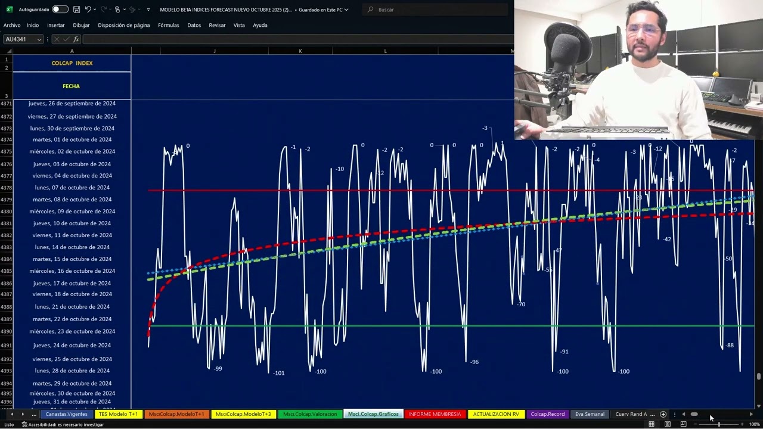Click the Save (Guardar) icon
Viewport: 763px width, 429px height.
pos(76,10)
